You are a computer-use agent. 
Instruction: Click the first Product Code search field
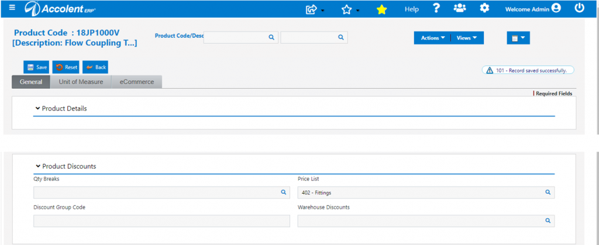click(240, 37)
